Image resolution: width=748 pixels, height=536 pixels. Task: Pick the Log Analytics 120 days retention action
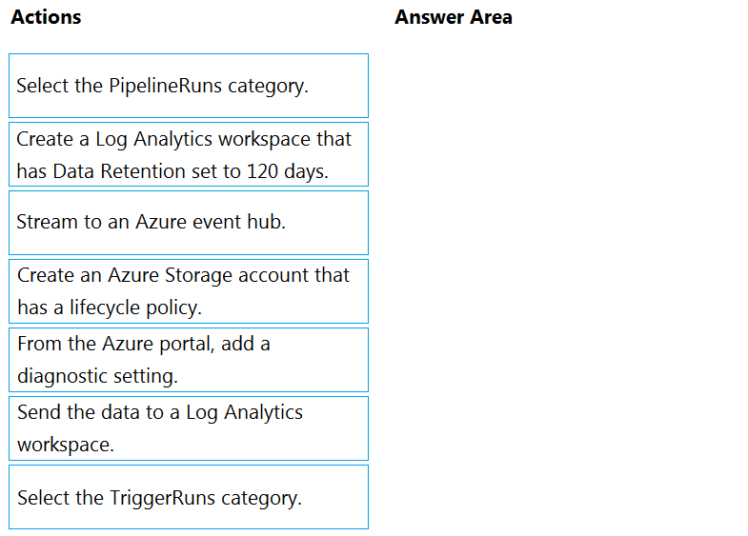point(189,154)
